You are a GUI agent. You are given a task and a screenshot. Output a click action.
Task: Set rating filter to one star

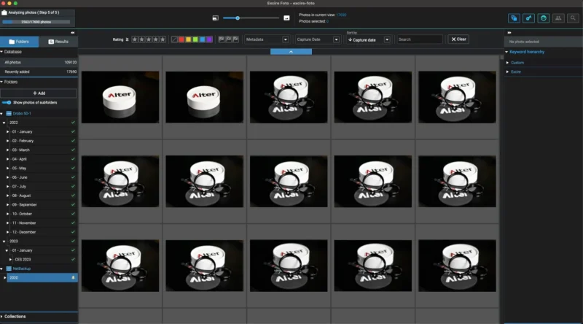135,39
